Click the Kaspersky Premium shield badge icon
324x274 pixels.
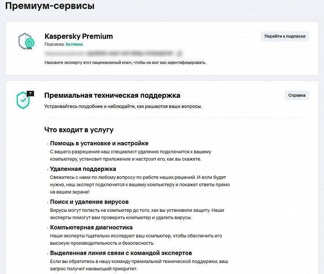click(26, 42)
